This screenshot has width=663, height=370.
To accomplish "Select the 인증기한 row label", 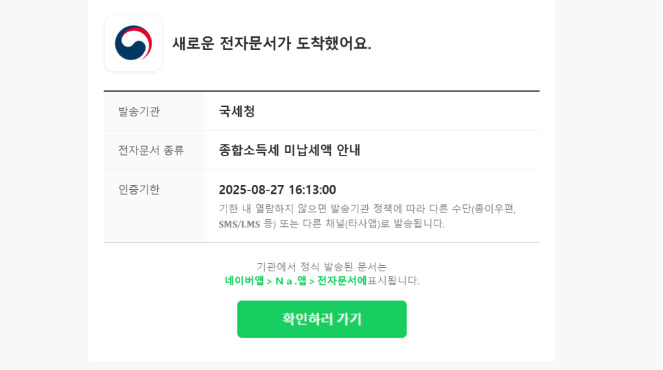I will click(139, 189).
